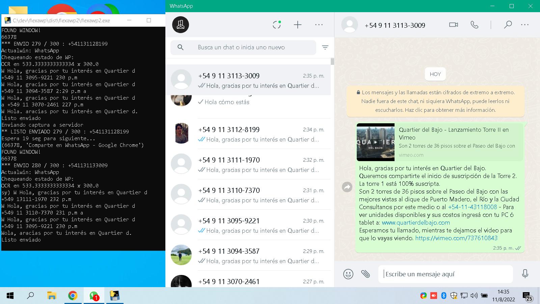This screenshot has height=304, width=540.
Task: Open volume control in system tray
Action: [x=474, y=296]
